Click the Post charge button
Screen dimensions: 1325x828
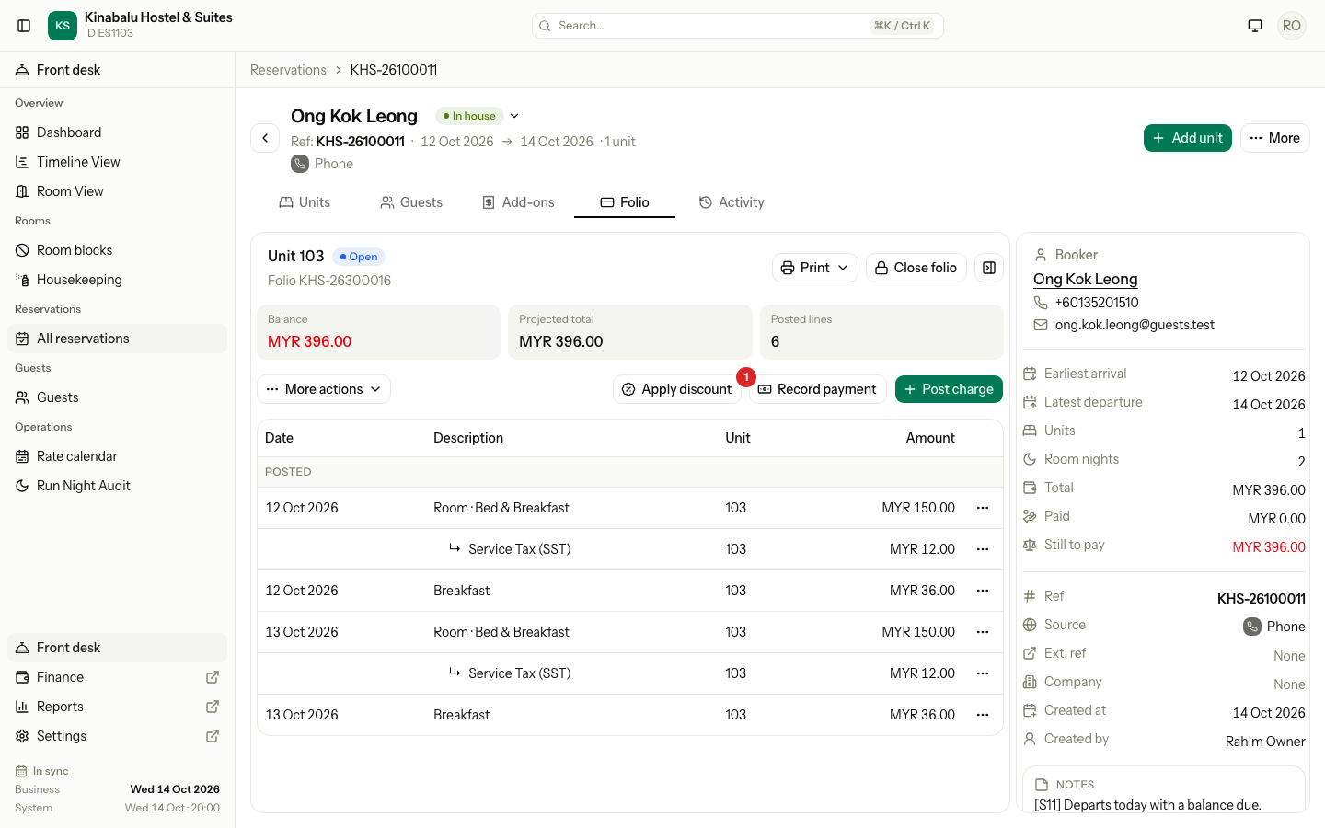point(949,389)
